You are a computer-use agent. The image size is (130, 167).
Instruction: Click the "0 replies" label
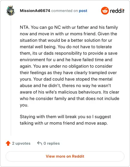tap(52, 143)
